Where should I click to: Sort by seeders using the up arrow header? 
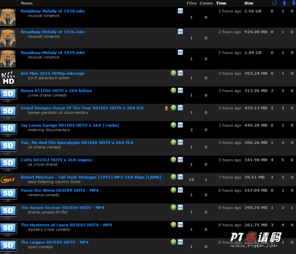(284, 3)
